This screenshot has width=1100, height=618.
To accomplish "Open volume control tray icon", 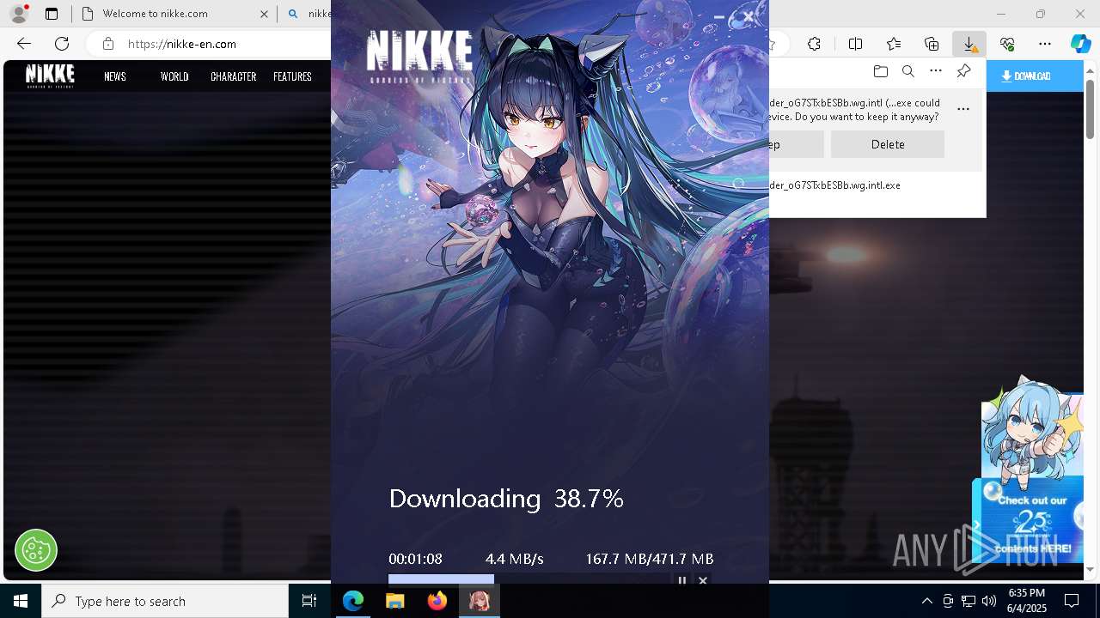I will [x=989, y=601].
